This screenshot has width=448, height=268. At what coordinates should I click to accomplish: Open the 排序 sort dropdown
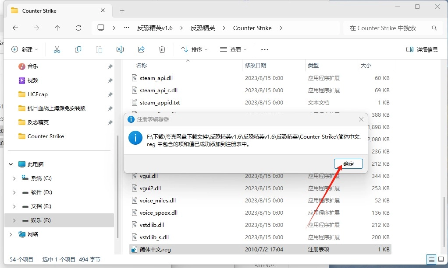point(194,49)
